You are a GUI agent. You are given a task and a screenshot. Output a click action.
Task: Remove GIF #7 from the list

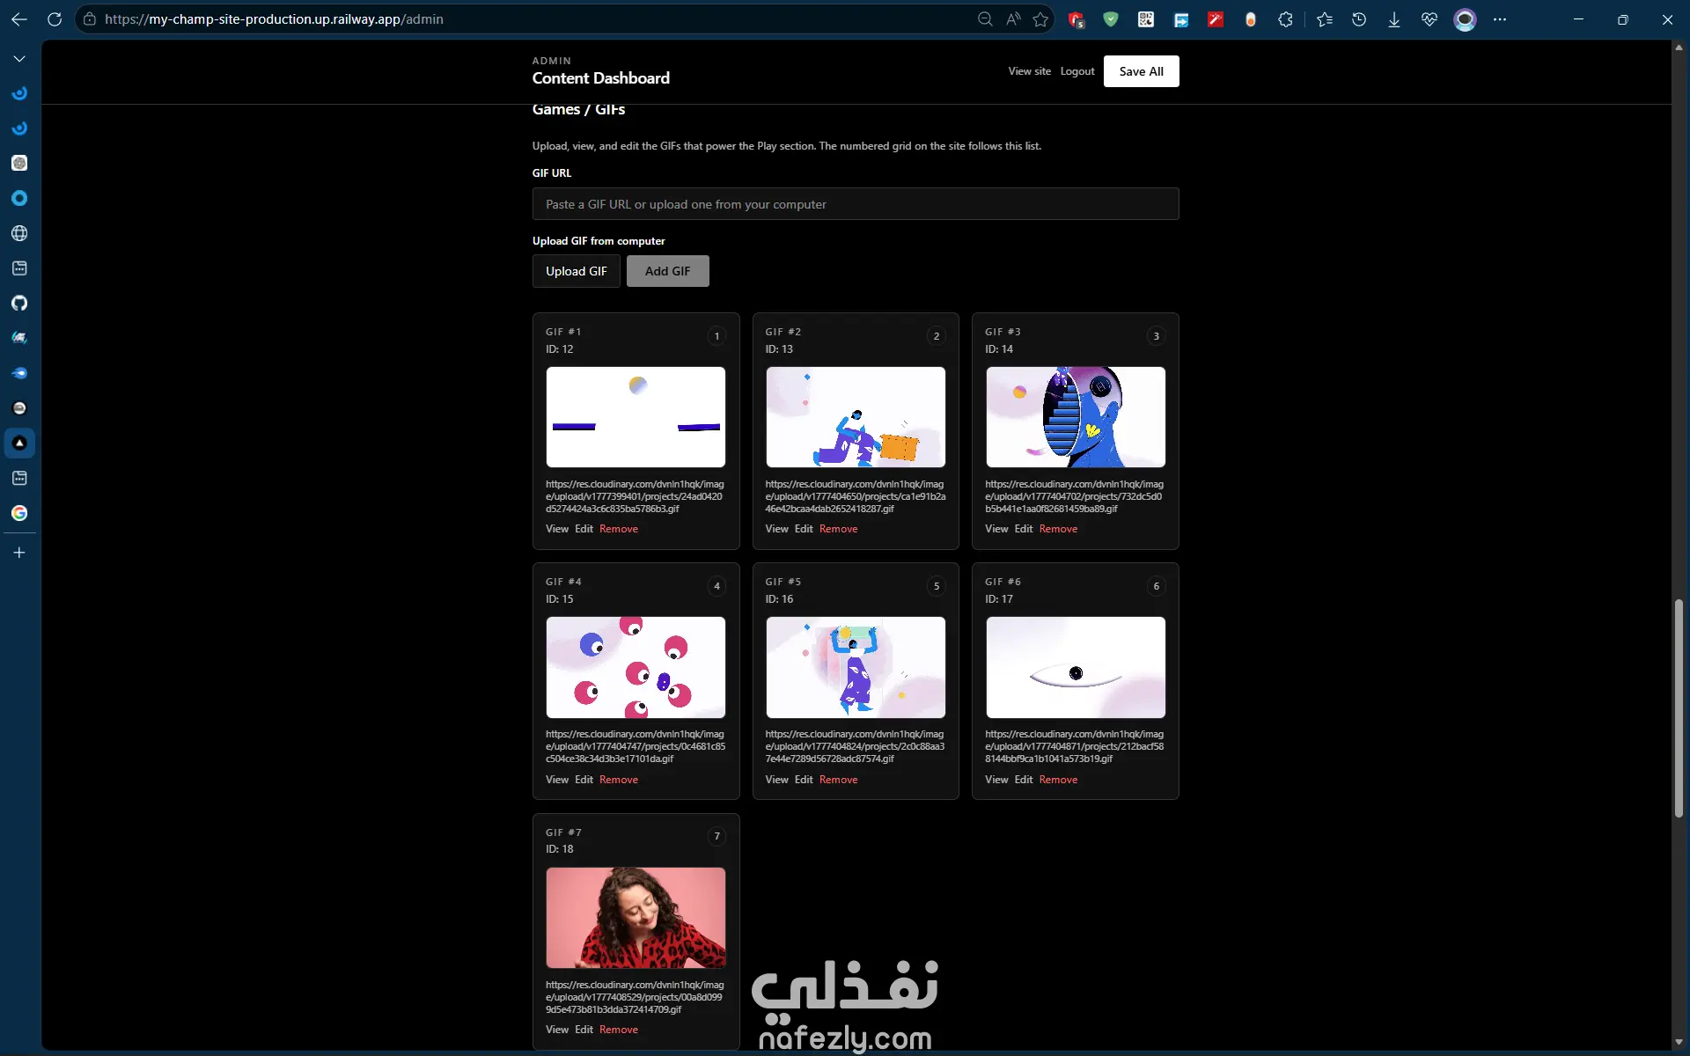[x=619, y=1030]
